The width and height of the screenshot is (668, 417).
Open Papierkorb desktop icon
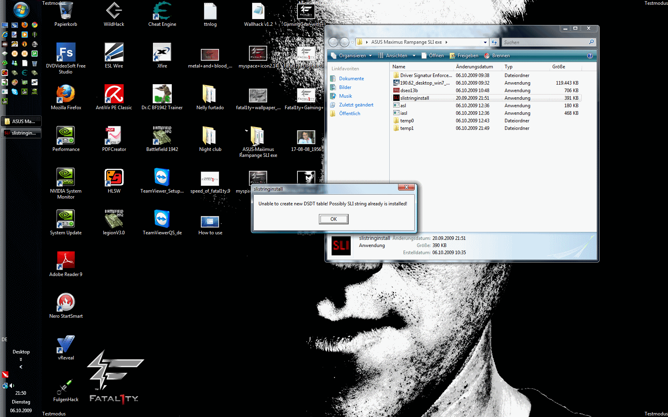(66, 14)
